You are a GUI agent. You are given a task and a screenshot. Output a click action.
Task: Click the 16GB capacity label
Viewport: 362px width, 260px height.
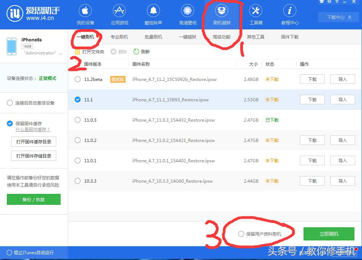27,46
